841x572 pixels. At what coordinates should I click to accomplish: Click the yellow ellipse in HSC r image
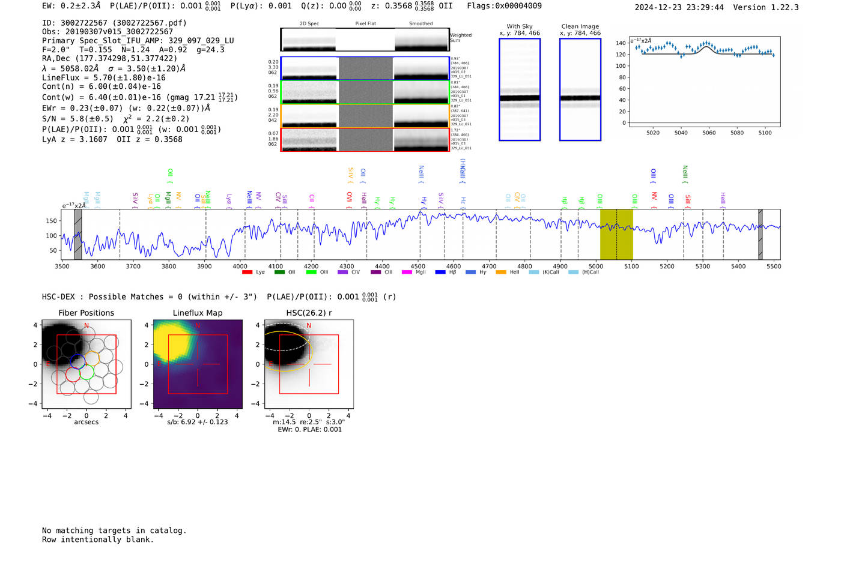288,351
